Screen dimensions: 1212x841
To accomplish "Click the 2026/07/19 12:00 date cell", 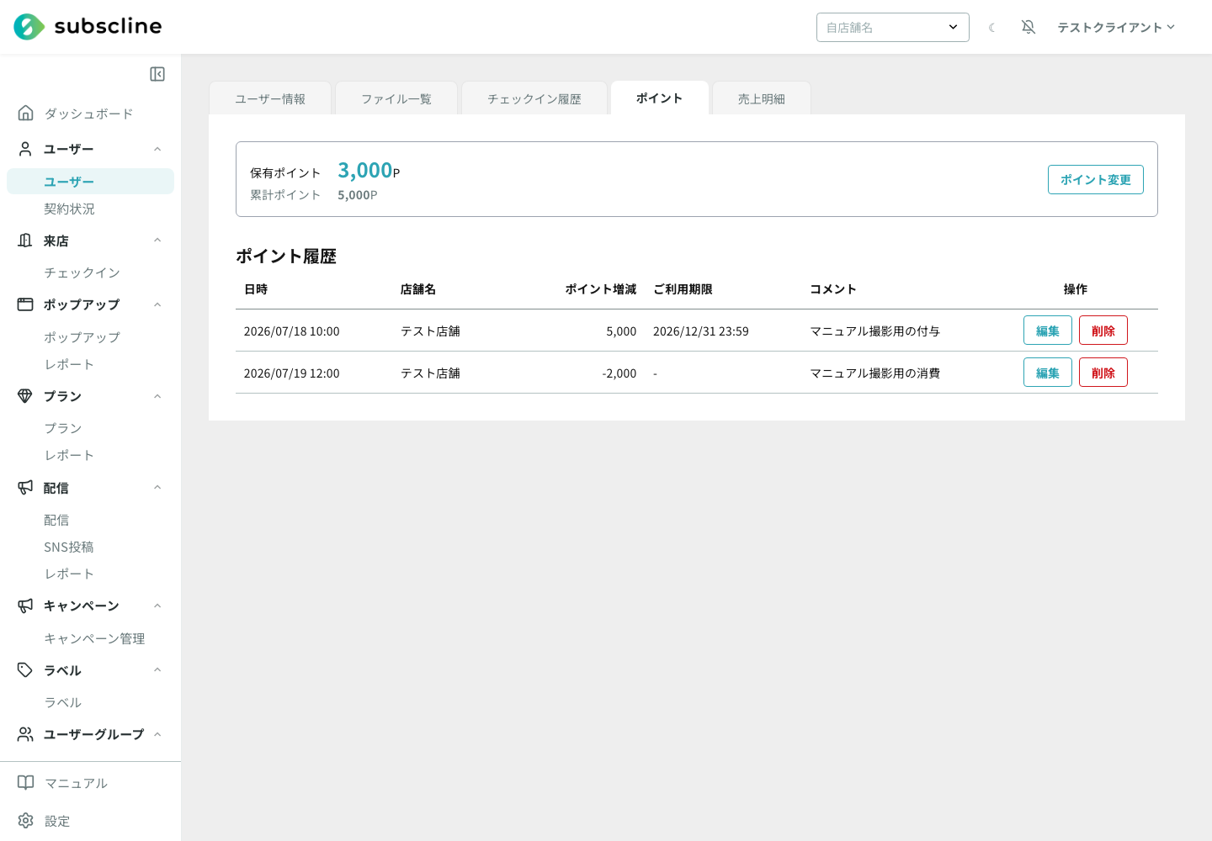I will pyautogui.click(x=292, y=373).
